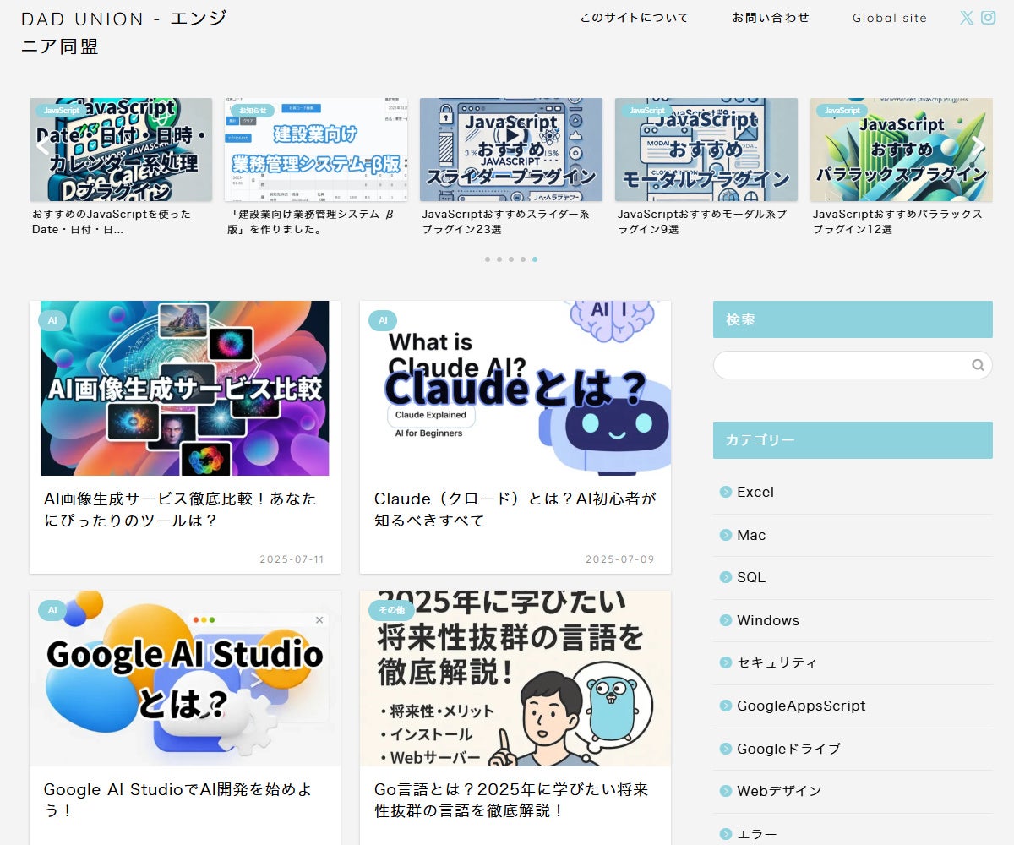Image resolution: width=1014 pixels, height=845 pixels.
Task: Open the 将来性抜群の言語 article thumbnail
Action: [515, 679]
